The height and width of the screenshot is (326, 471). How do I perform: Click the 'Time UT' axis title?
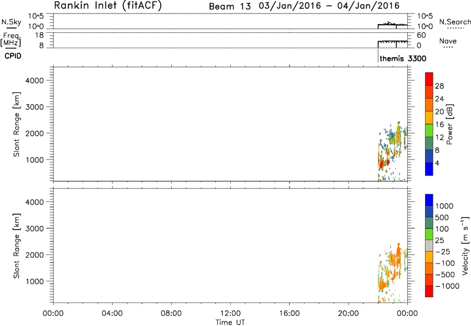point(230,322)
